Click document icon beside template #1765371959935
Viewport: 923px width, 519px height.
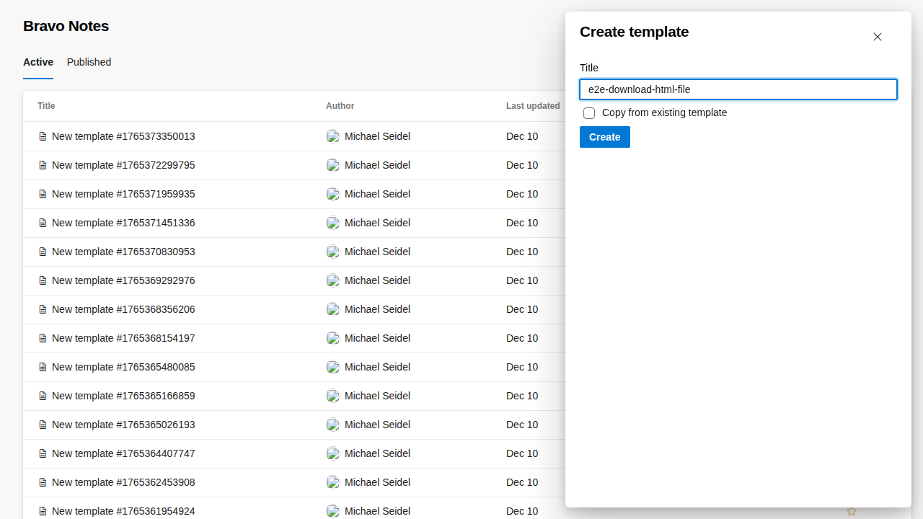click(x=43, y=194)
